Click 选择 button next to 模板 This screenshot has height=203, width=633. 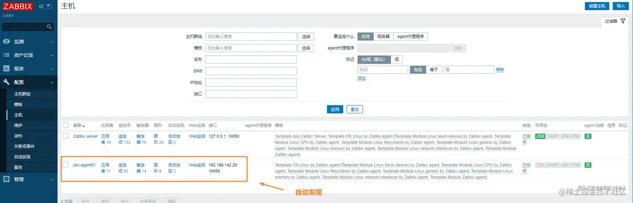pyautogui.click(x=306, y=48)
